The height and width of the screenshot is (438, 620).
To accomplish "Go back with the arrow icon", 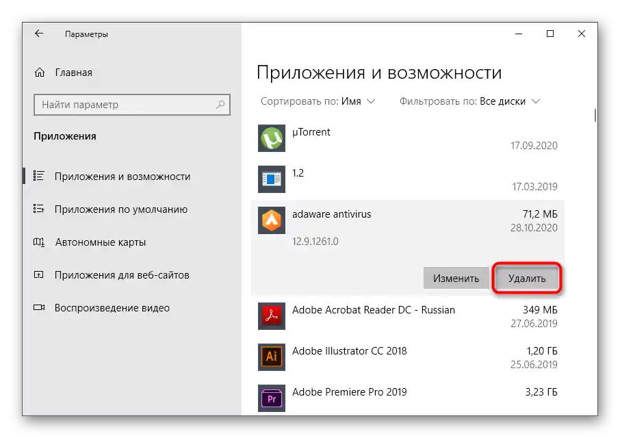I will point(39,34).
